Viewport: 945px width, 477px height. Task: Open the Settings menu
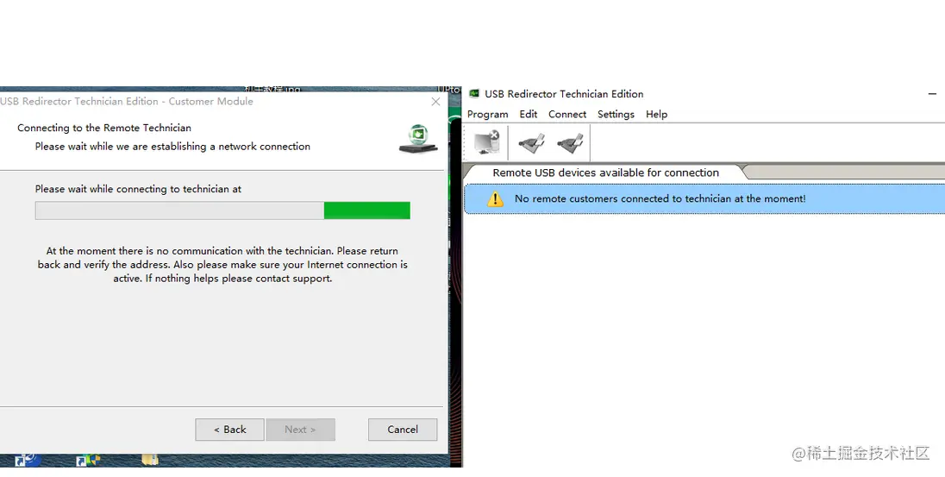click(616, 114)
